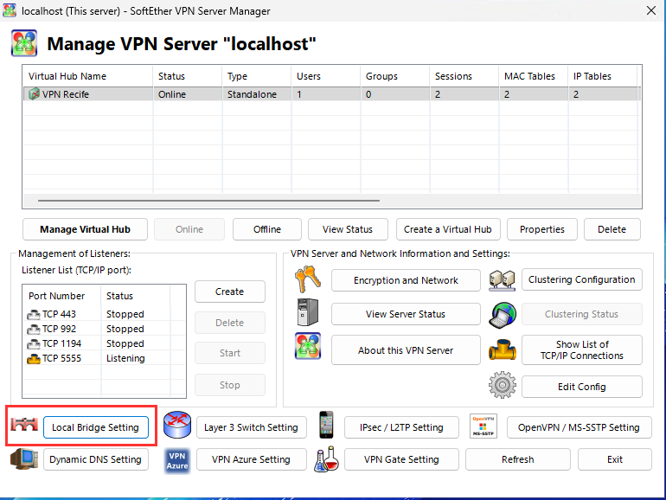The width and height of the screenshot is (666, 500).
Task: Click the Sessions column header
Action: (x=464, y=76)
